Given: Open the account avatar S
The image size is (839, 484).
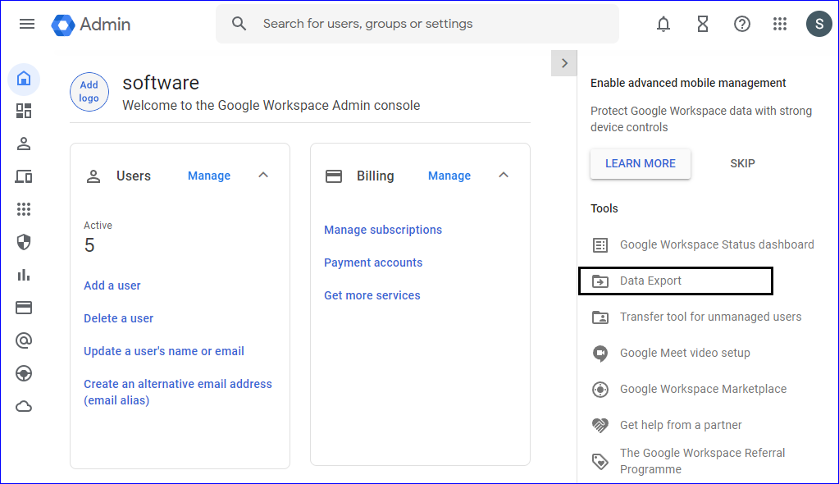Looking at the screenshot, I should 818,24.
